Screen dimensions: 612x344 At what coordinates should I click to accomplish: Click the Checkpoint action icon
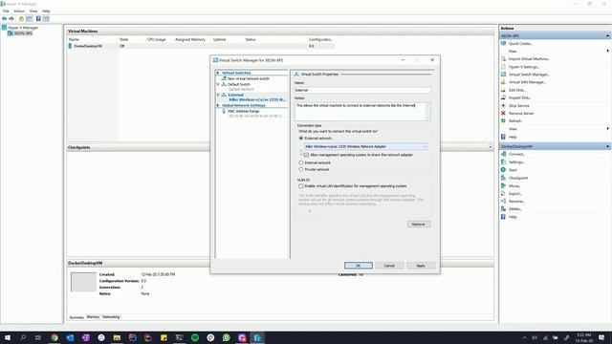504,178
